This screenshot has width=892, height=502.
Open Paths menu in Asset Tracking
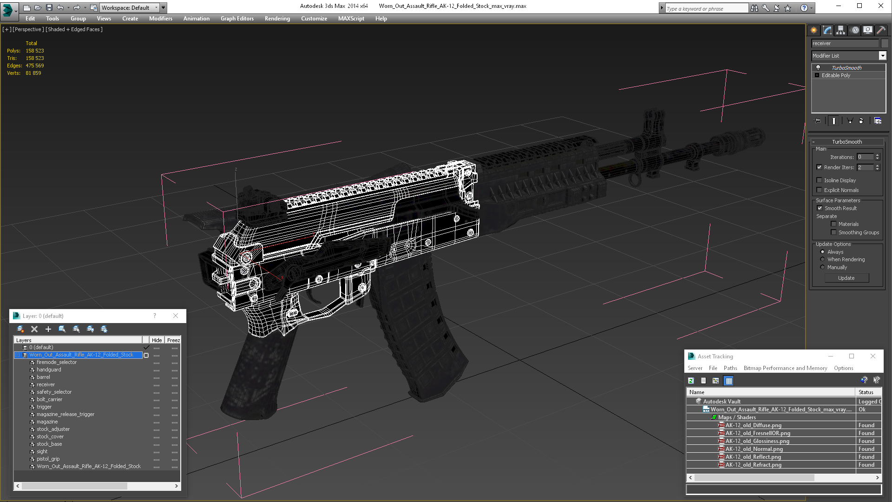[730, 368]
